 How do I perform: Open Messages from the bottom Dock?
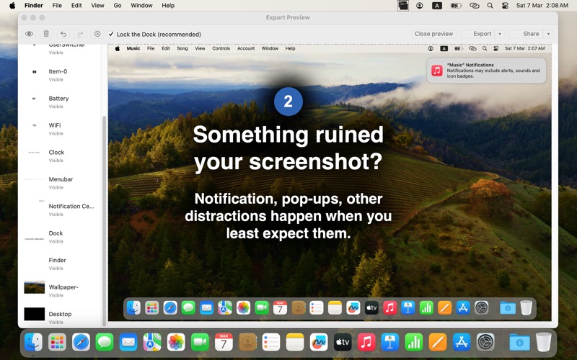click(x=105, y=342)
